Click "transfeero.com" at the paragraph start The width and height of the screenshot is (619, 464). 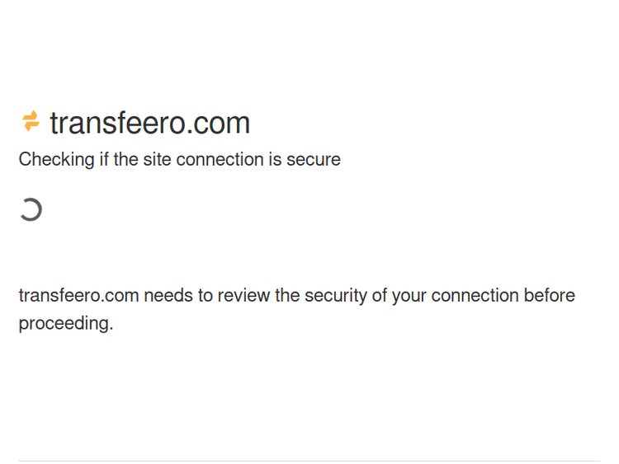(x=78, y=295)
